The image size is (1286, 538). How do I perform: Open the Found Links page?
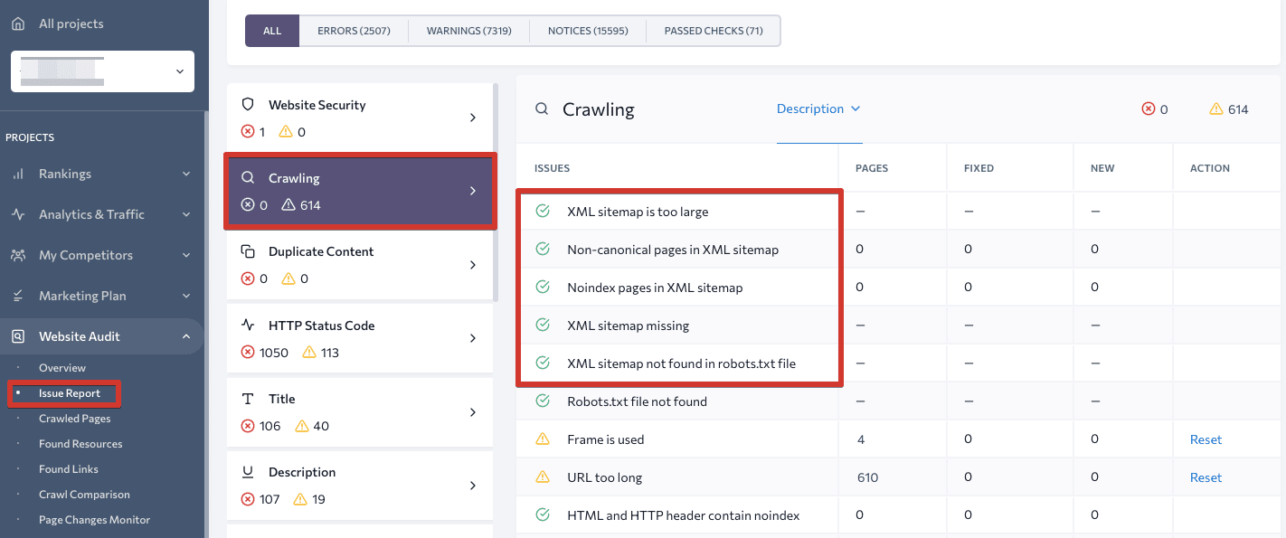tap(69, 469)
